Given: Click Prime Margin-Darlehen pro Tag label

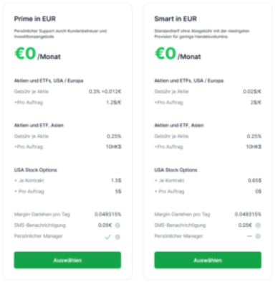Looking at the screenshot, I should point(42,214).
